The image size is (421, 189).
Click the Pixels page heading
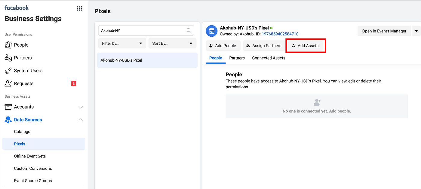(x=103, y=11)
